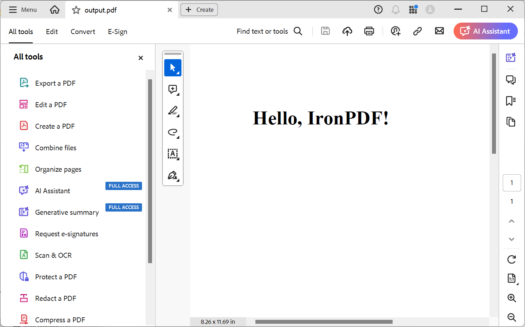The image size is (525, 327).
Task: Star output.pdf as a favorite
Action: 76,10
